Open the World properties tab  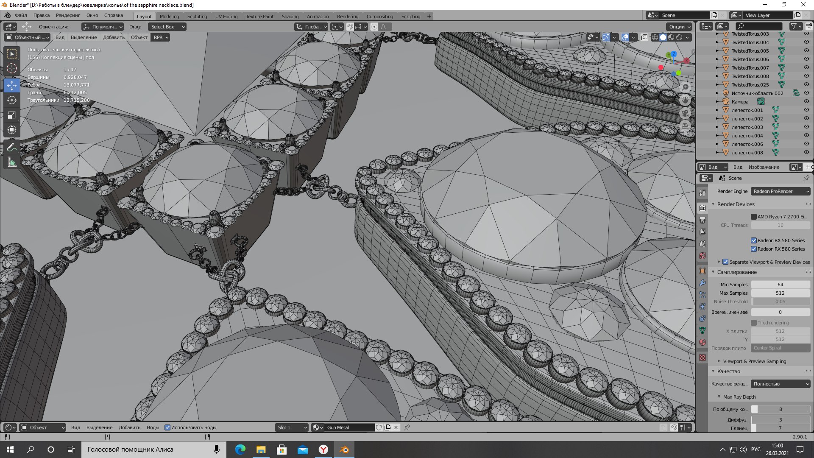tap(702, 256)
